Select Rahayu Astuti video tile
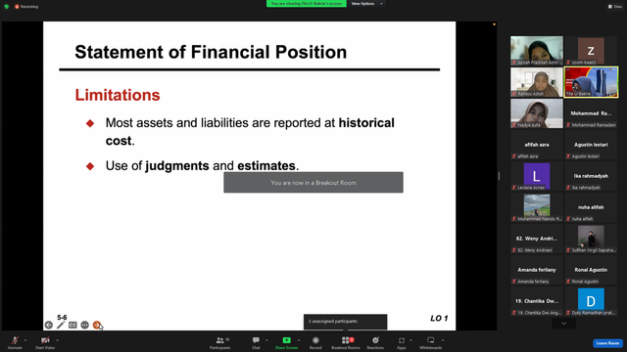Viewport: 627px width, 352px height. 537,82
